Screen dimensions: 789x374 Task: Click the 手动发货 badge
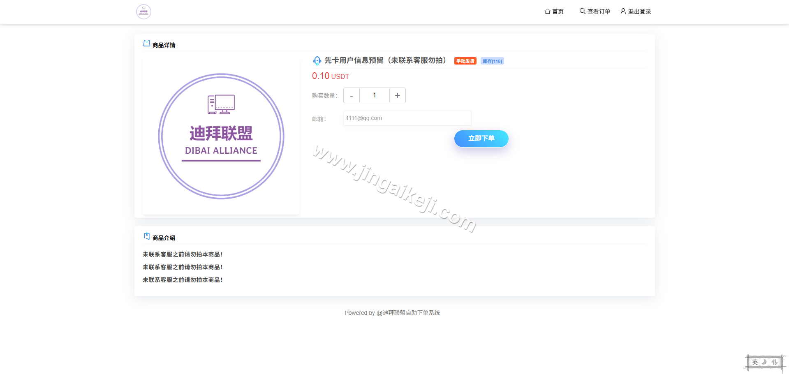[465, 61]
